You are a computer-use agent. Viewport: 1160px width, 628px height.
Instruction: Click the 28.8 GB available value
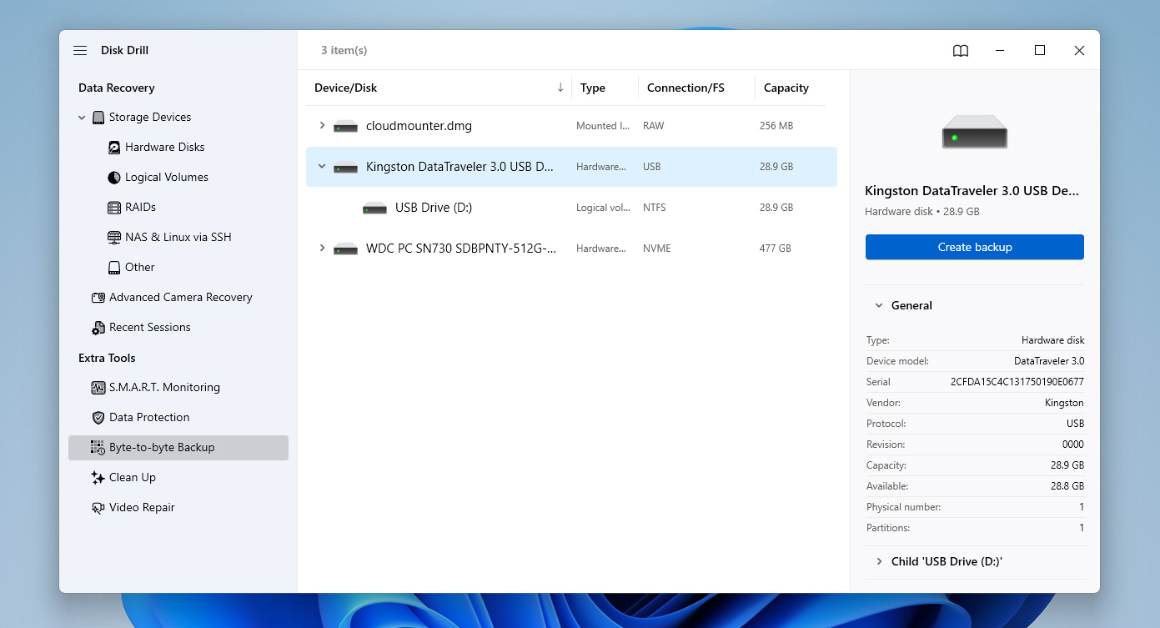pos(1067,486)
